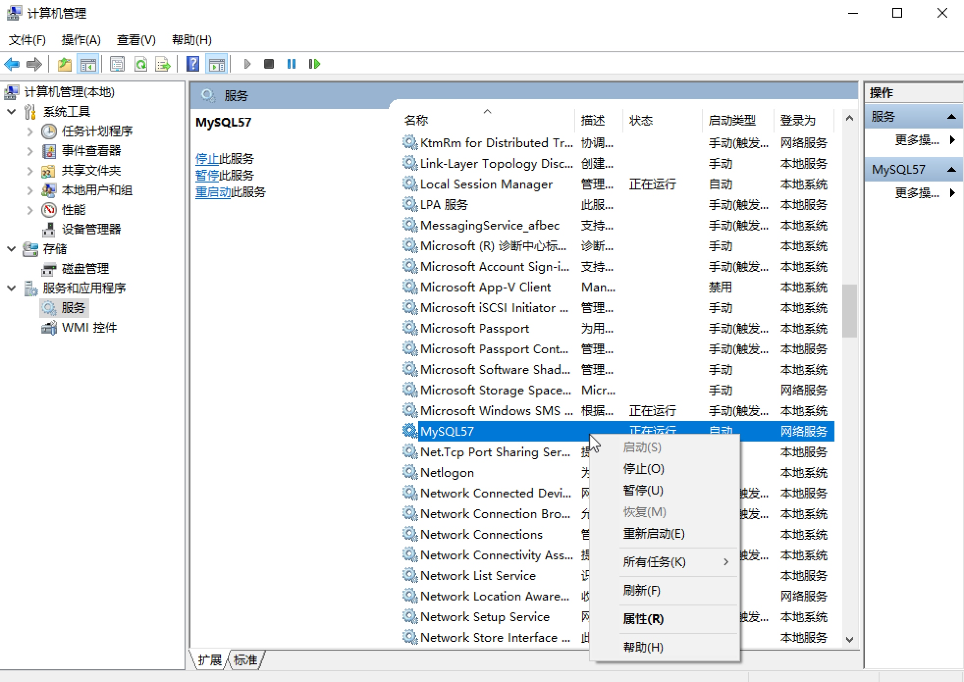Viewport: 964px width, 682px height.
Task: Open Help using the question mark icon
Action: pos(193,64)
